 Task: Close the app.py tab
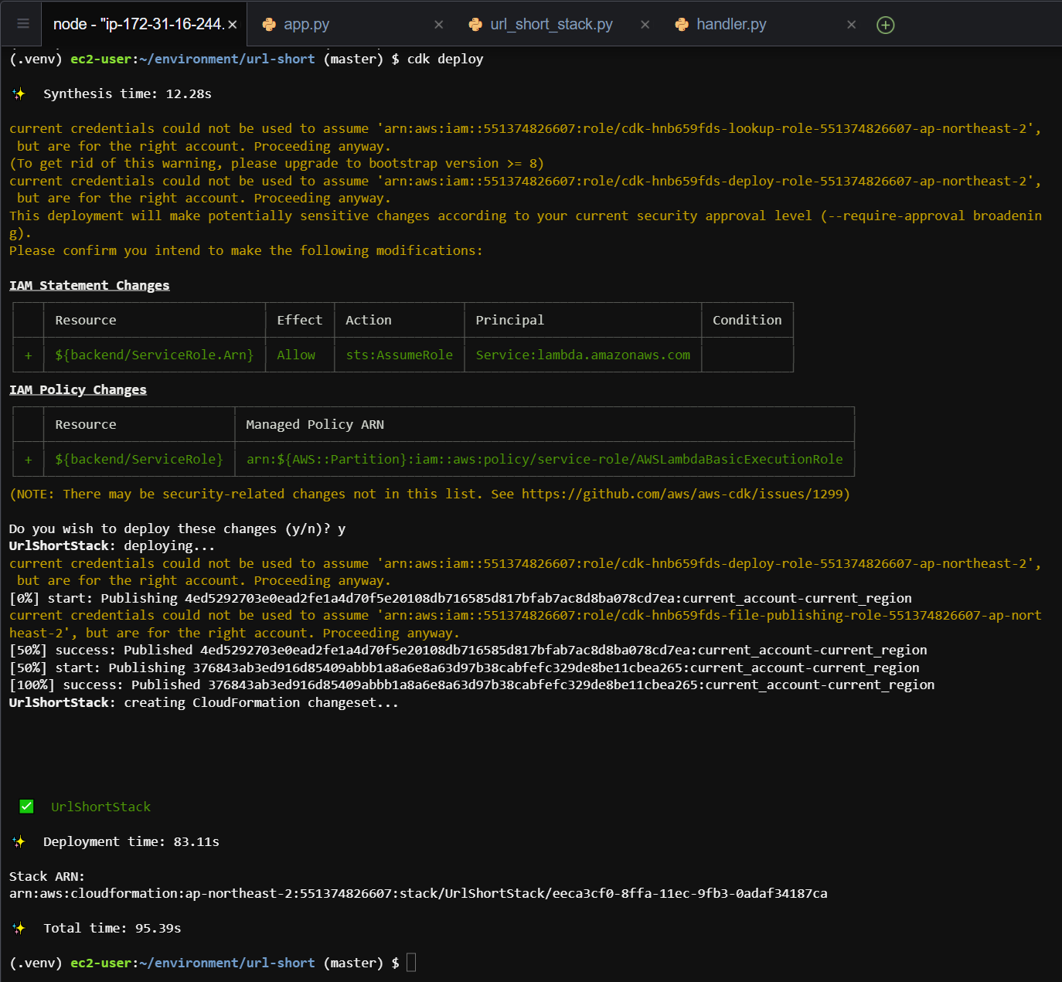pyautogui.click(x=438, y=25)
